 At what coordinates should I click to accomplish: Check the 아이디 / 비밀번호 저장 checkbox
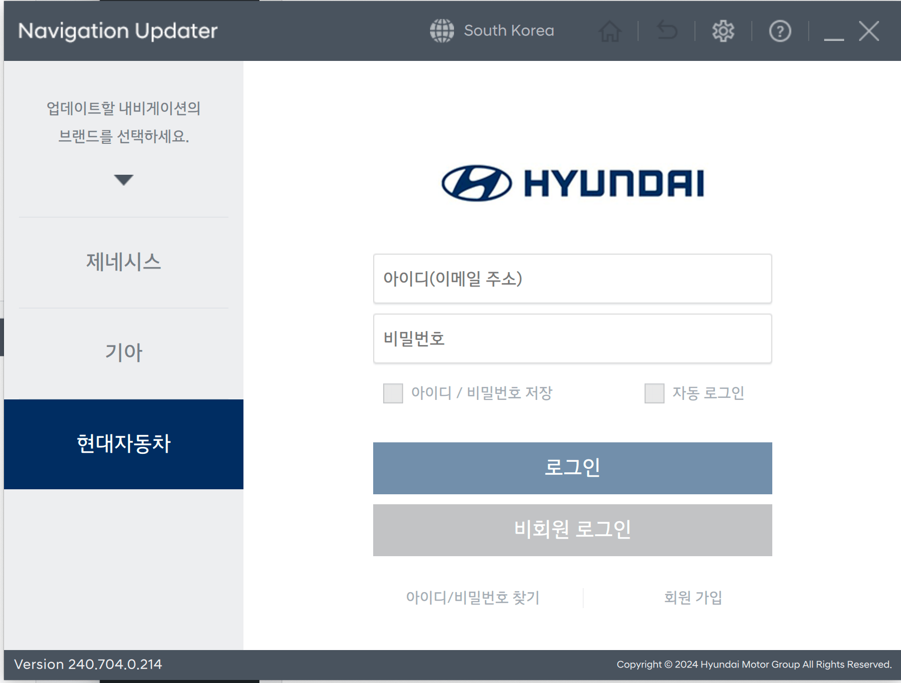tap(393, 393)
